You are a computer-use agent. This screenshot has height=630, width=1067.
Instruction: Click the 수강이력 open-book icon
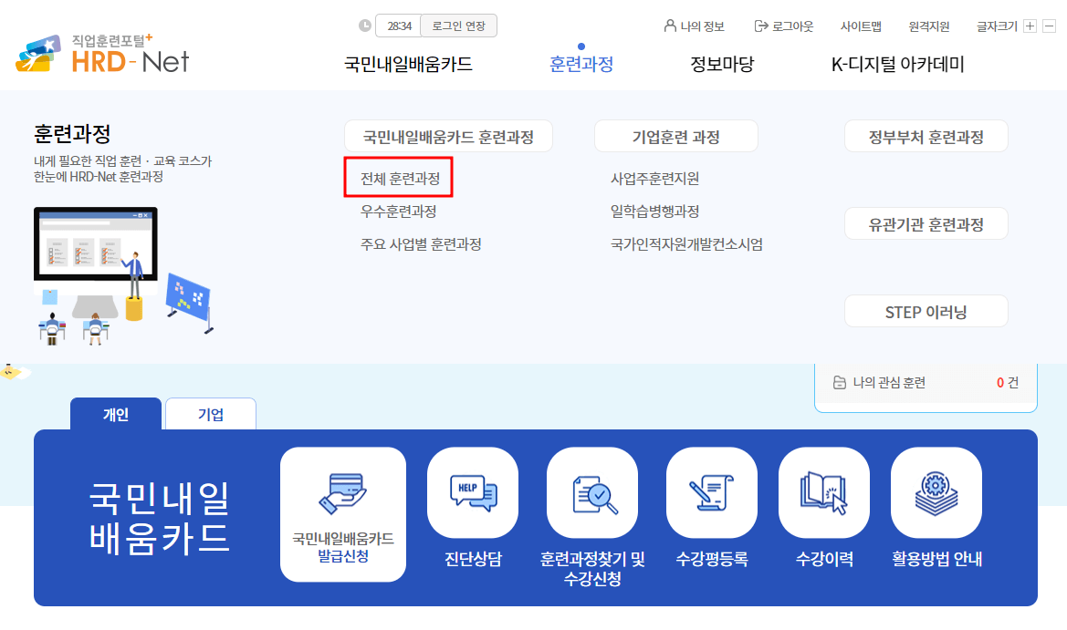(x=823, y=492)
